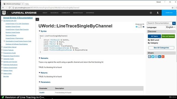Go back with browser back arrow
177x99 pixels.
(x=3, y=8)
